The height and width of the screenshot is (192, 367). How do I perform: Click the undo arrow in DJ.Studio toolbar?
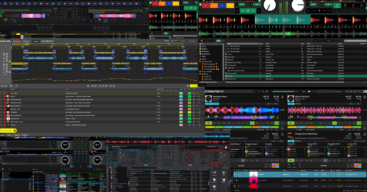pos(17,86)
